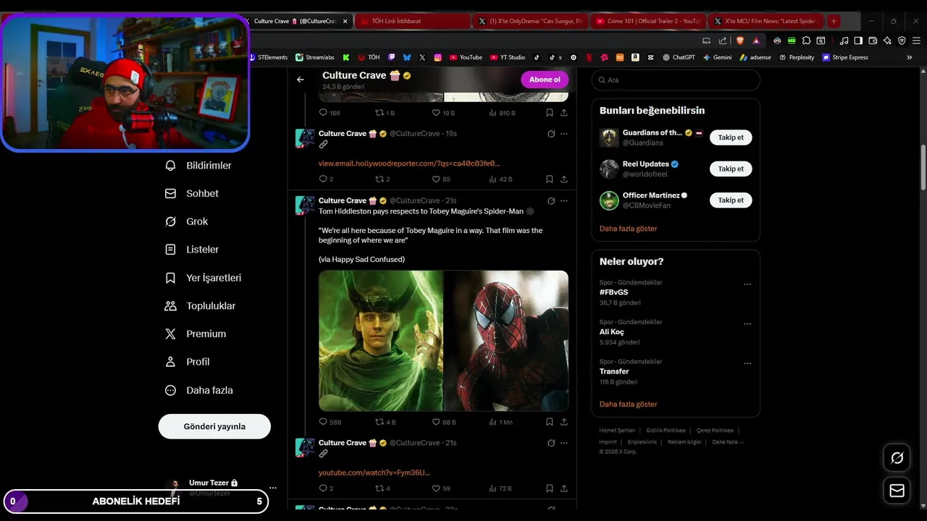Click the Gönderi yayınla post button
927x521 pixels.
click(x=214, y=426)
